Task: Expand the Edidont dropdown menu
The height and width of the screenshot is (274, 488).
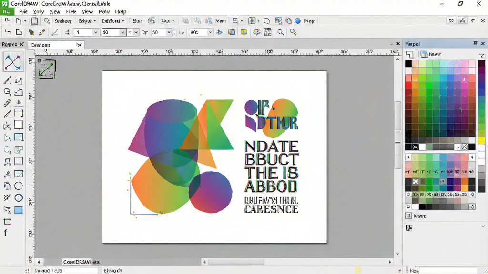Action: 113,21
